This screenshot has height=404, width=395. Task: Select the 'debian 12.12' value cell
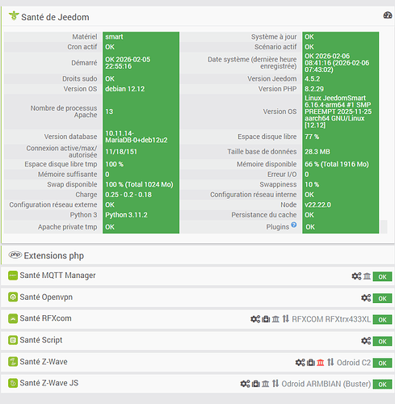pyautogui.click(x=125, y=89)
